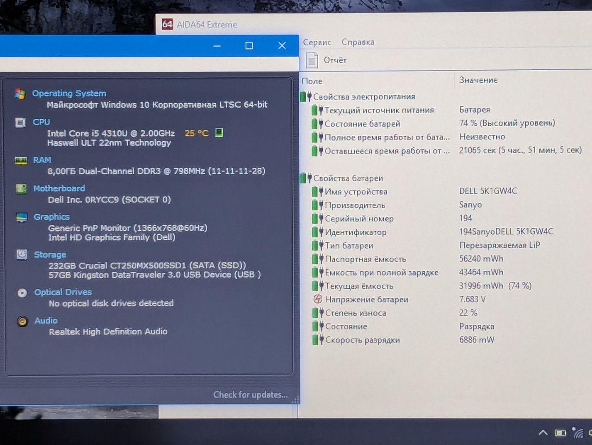Click the Audio speaker icon
The width and height of the screenshot is (592, 445).
(22, 321)
